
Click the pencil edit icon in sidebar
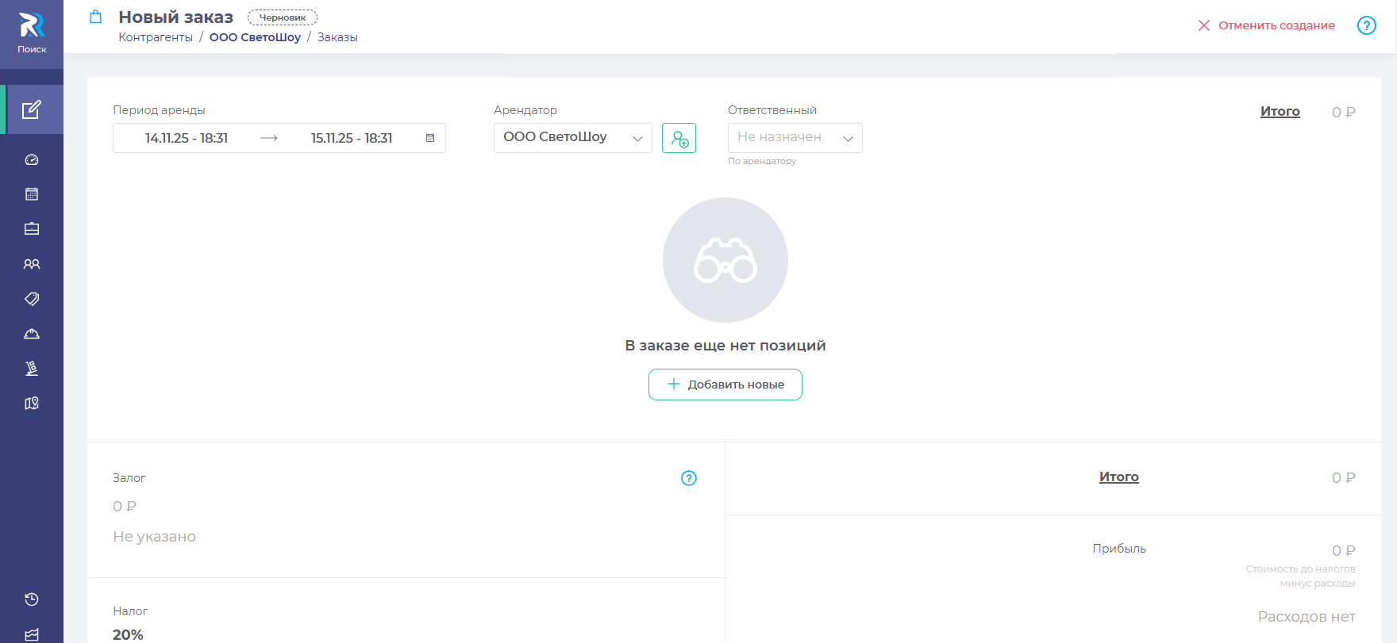click(32, 109)
